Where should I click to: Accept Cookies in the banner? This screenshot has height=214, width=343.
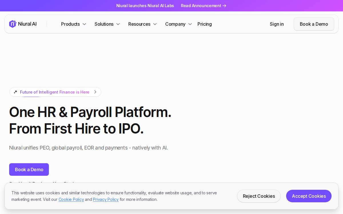coord(309,196)
